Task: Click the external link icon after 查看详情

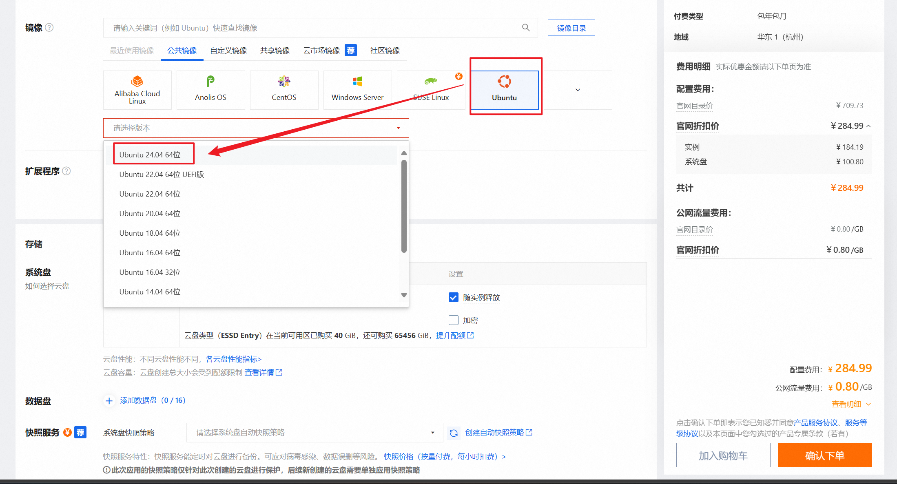Action: (279, 372)
